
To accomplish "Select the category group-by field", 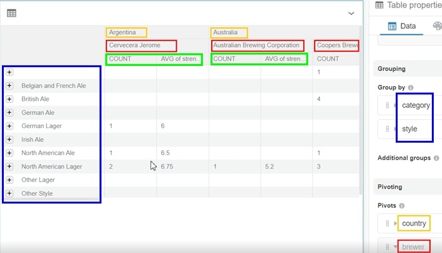I will pos(416,105).
